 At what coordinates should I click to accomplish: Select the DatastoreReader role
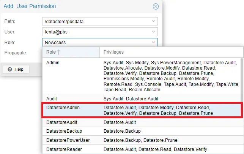click(64, 149)
